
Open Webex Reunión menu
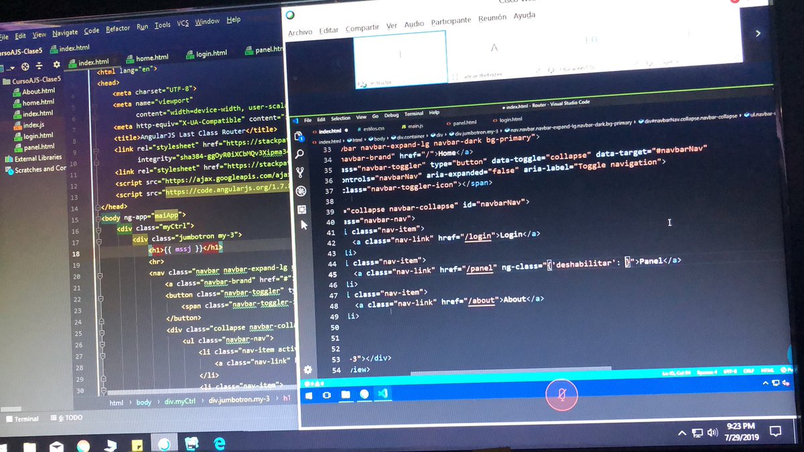tap(492, 18)
